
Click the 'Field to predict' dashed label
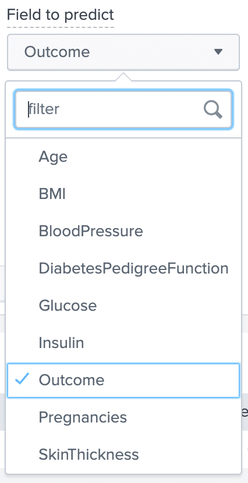(61, 15)
